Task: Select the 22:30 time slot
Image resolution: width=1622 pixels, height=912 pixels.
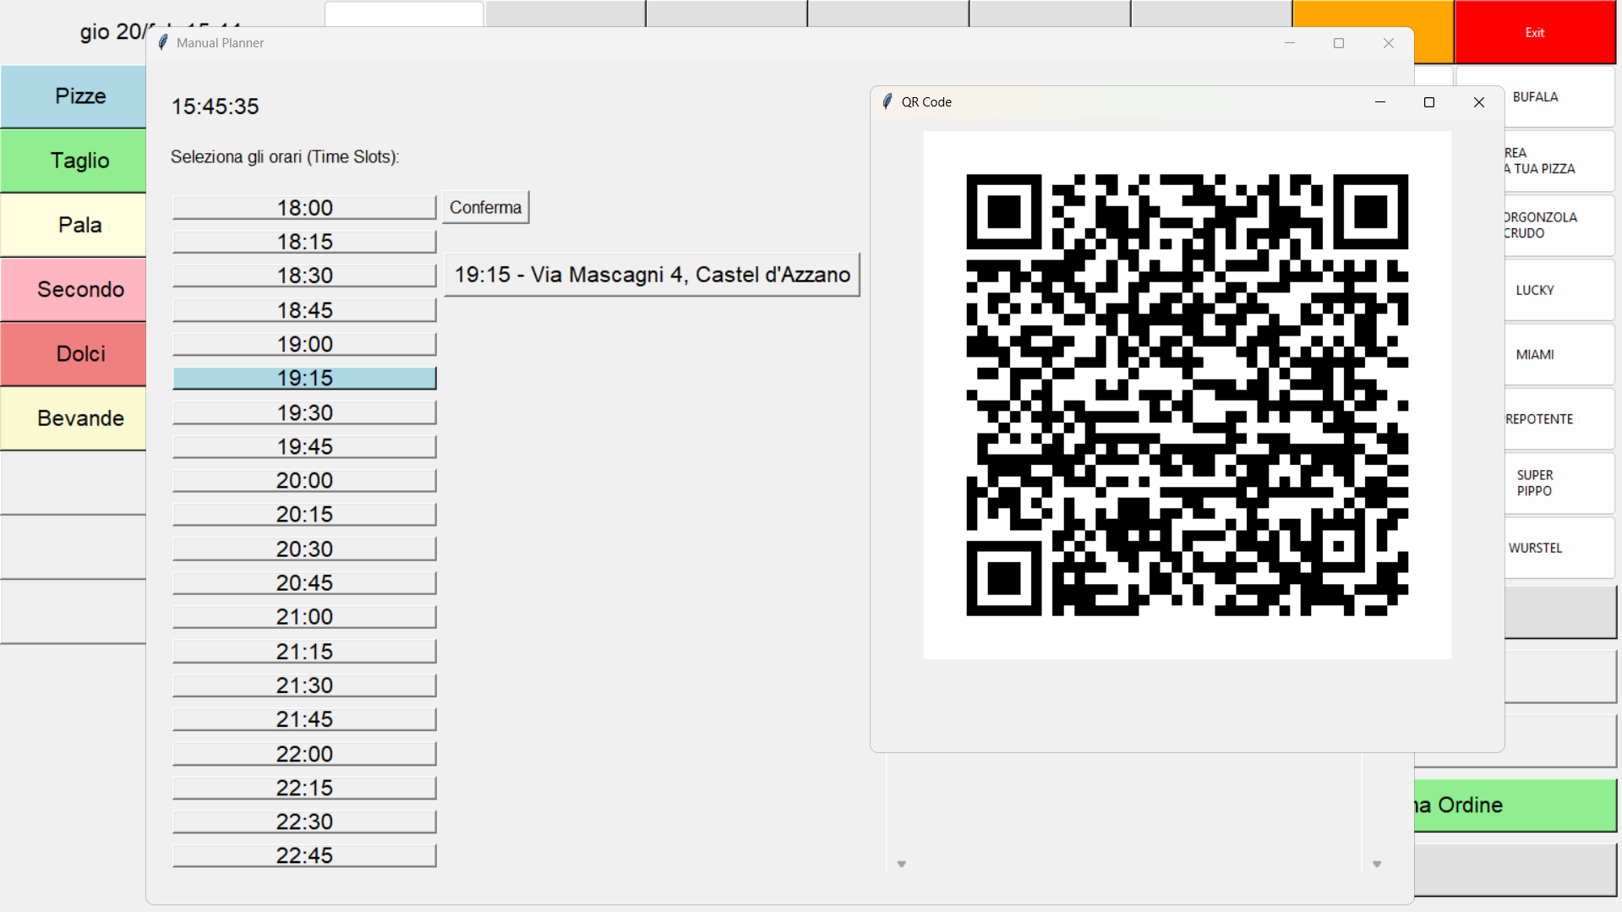Action: click(x=304, y=822)
